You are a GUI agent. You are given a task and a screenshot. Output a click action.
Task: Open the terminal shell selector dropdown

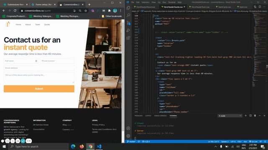tap(230, 116)
